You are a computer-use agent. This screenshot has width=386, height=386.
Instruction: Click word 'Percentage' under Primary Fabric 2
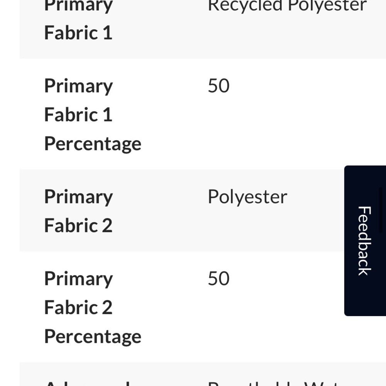point(93,337)
